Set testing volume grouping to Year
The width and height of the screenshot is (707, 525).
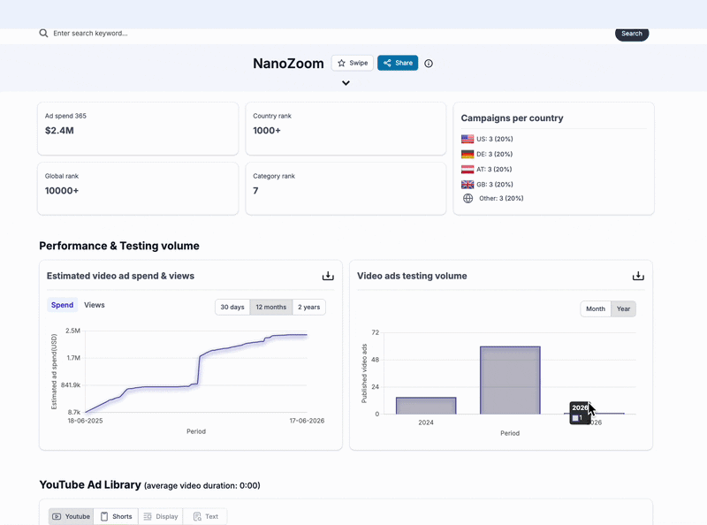[624, 309]
